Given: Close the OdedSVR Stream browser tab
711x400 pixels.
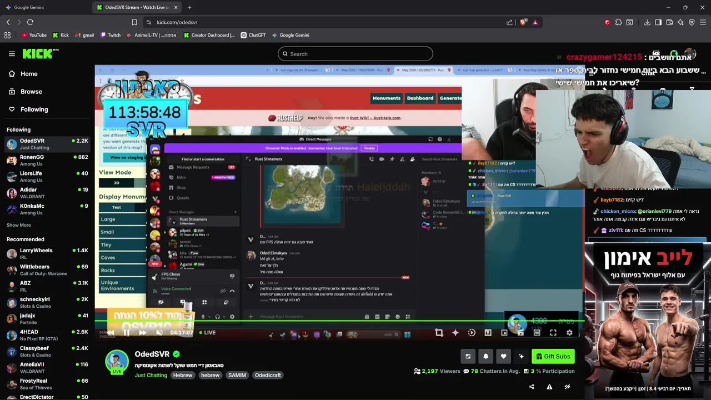Looking at the screenshot, I should [x=176, y=7].
